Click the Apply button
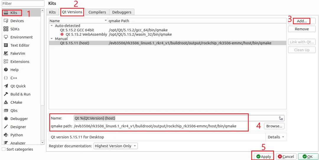 click(x=264, y=156)
